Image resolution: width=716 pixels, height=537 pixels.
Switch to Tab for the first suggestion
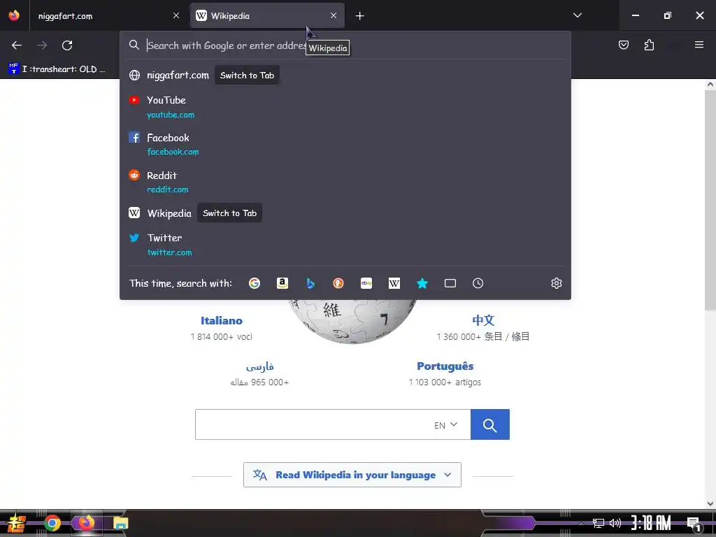point(247,76)
